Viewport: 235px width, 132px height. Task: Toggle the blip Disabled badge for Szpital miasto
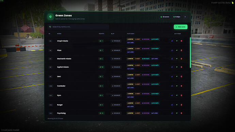pyautogui.click(x=116, y=67)
